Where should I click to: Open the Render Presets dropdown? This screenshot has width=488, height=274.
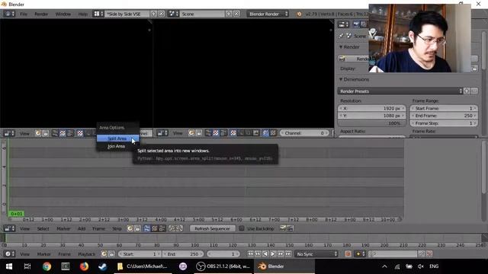pyautogui.click(x=400, y=91)
